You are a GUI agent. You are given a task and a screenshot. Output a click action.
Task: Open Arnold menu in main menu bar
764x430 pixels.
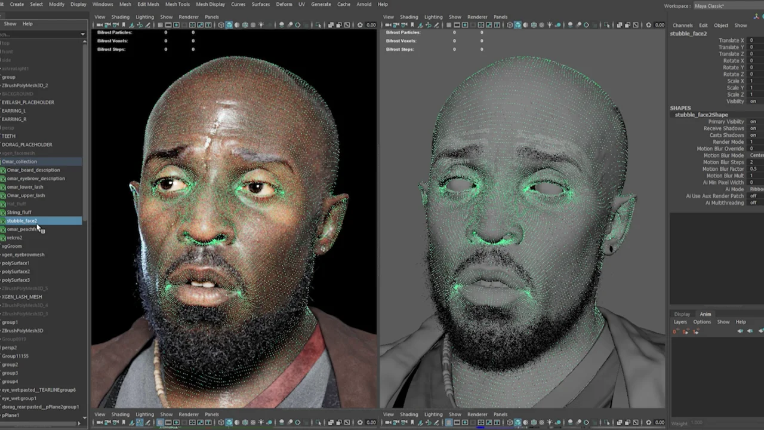[363, 4]
